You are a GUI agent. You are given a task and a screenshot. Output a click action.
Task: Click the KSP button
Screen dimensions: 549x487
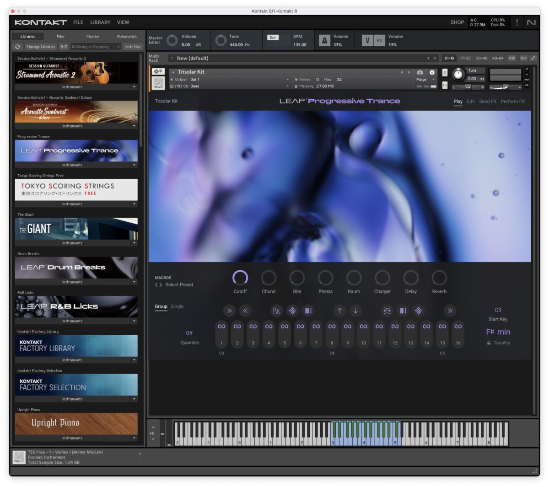pos(512,58)
